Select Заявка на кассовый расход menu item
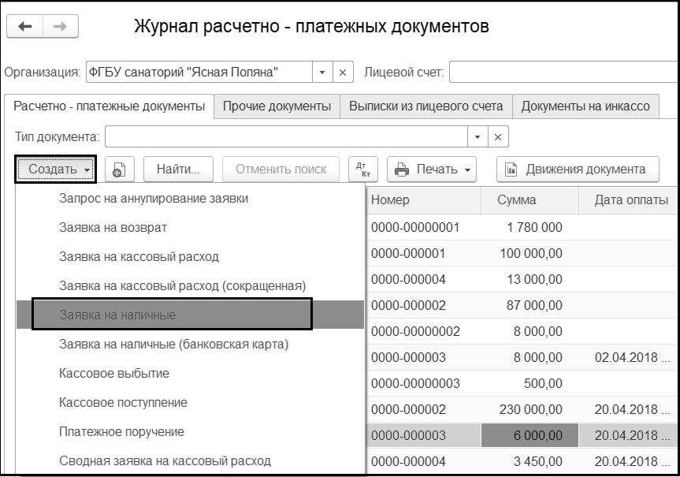This screenshot has width=680, height=477. tap(190, 257)
